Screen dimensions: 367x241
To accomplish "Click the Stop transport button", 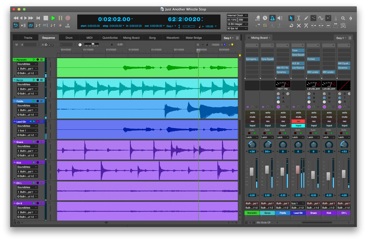I will click(x=46, y=18).
